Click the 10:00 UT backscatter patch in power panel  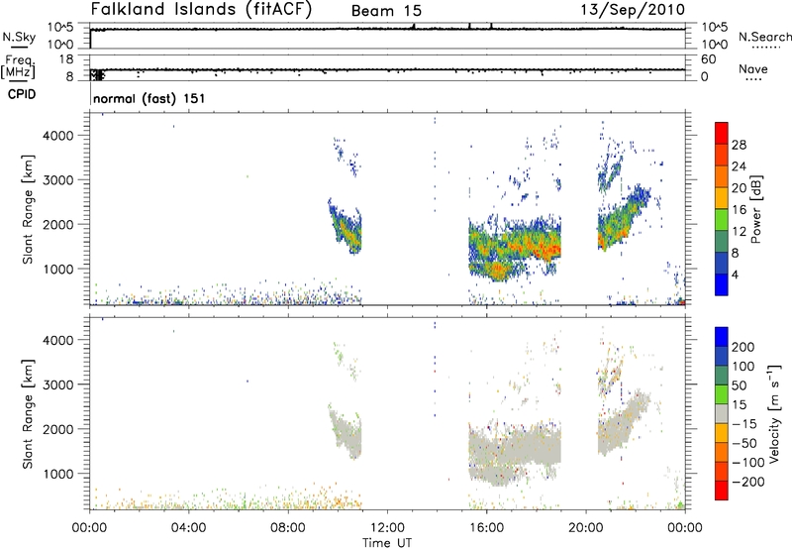(346, 228)
